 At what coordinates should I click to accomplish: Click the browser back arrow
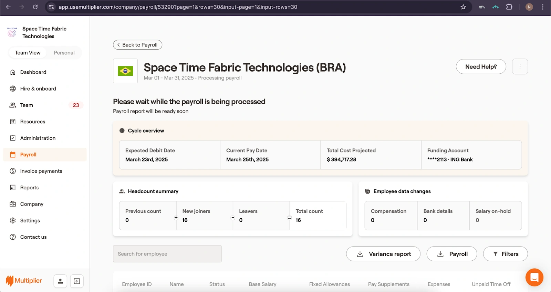click(8, 7)
